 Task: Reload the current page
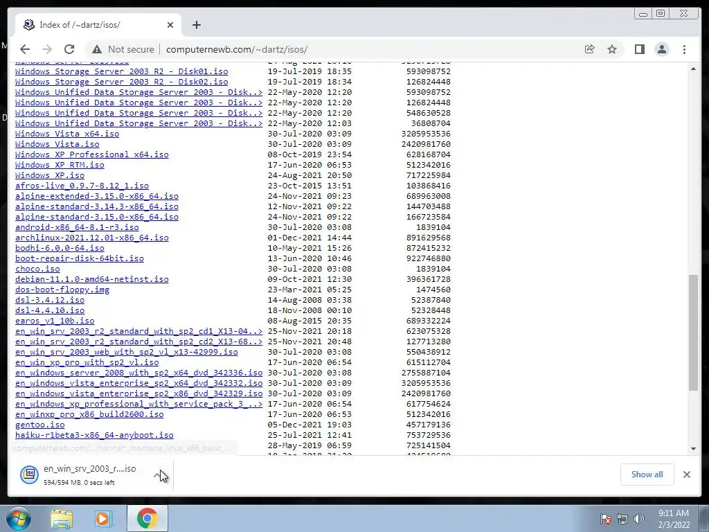pyautogui.click(x=69, y=49)
